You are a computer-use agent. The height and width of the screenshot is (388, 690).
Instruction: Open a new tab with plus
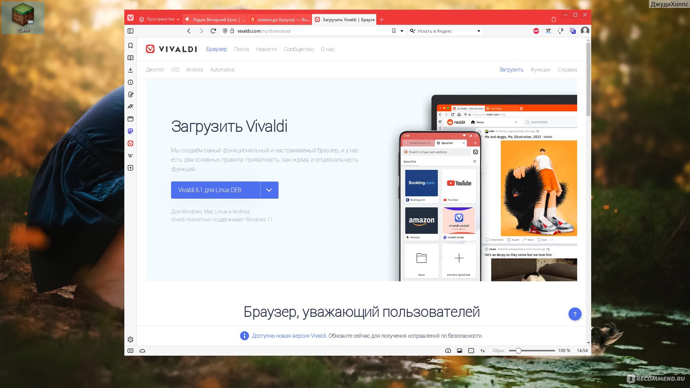click(382, 19)
